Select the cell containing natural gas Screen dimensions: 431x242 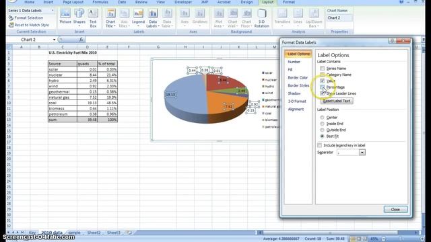point(63,97)
